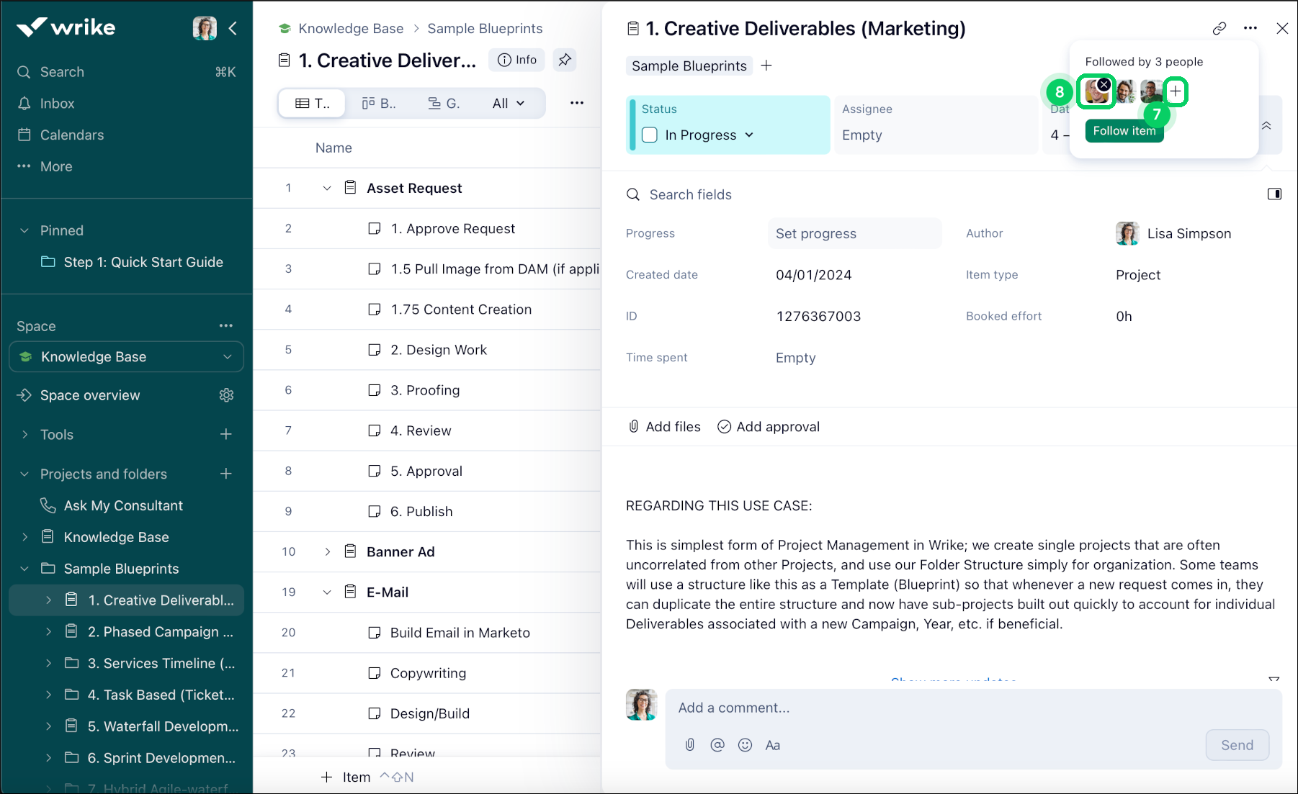
Task: Toggle the right side panel view
Action: [1274, 194]
